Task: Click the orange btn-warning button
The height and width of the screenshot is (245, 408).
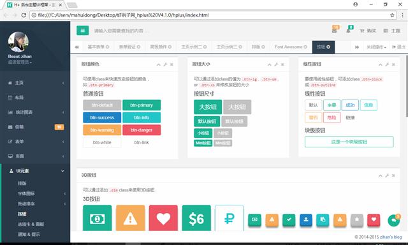Action: tap(102, 130)
